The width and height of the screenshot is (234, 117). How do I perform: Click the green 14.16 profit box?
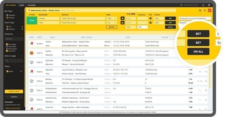32,20
